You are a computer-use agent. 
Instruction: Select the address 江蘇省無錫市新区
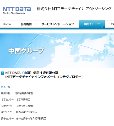click(x=24, y=93)
